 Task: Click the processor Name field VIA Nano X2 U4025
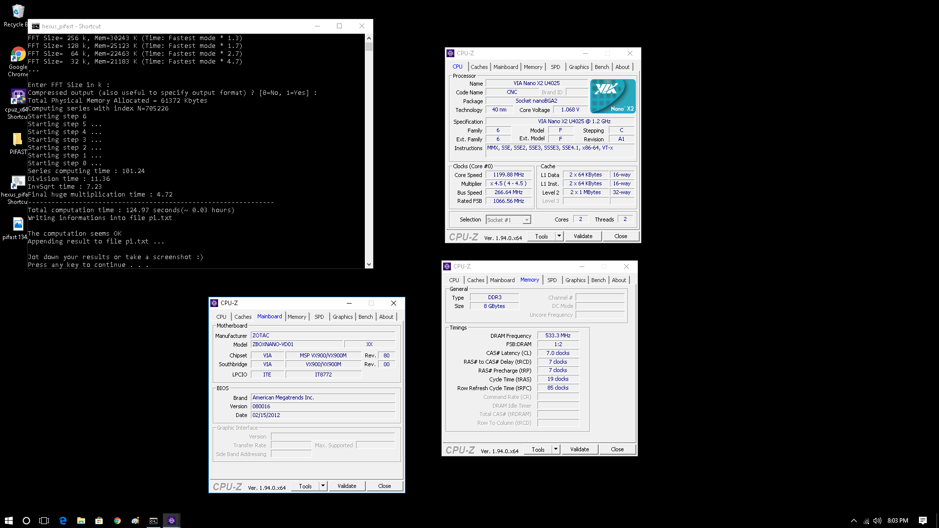coord(537,84)
